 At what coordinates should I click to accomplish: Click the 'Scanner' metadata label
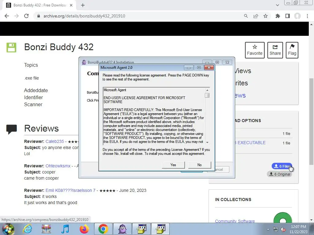pos(33,105)
